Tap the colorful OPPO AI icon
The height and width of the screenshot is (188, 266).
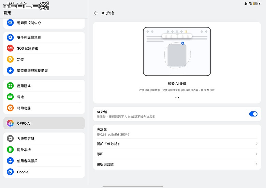tap(10, 123)
